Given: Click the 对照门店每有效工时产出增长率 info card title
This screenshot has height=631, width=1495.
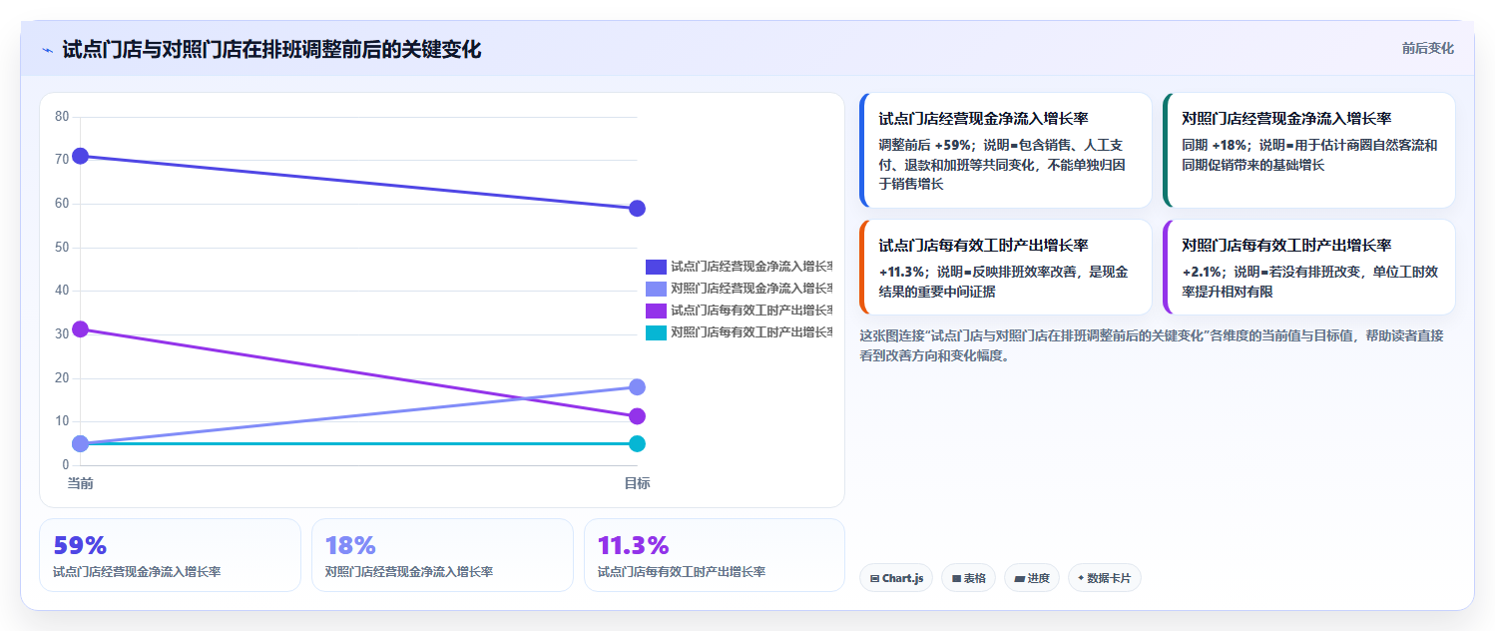Looking at the screenshot, I should point(1286,246).
